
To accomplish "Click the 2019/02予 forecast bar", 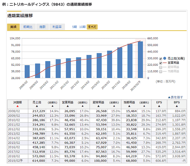I will click(x=140, y=60).
